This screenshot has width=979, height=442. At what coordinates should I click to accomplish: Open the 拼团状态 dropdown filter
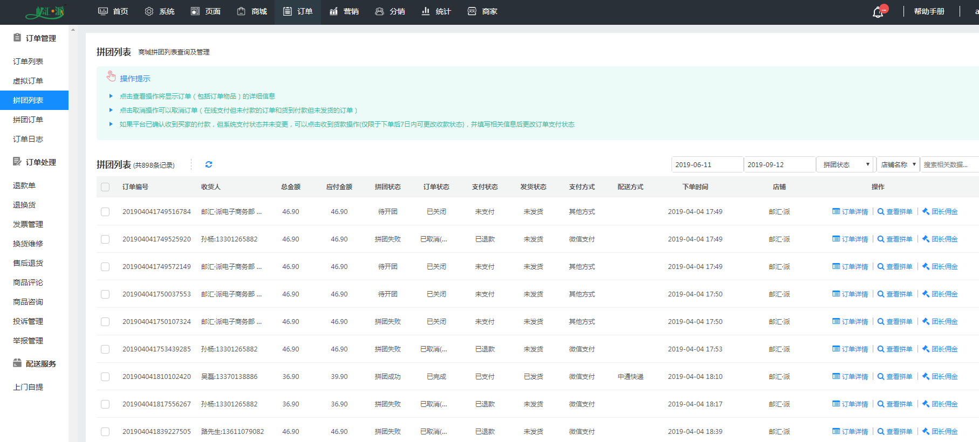(846, 164)
